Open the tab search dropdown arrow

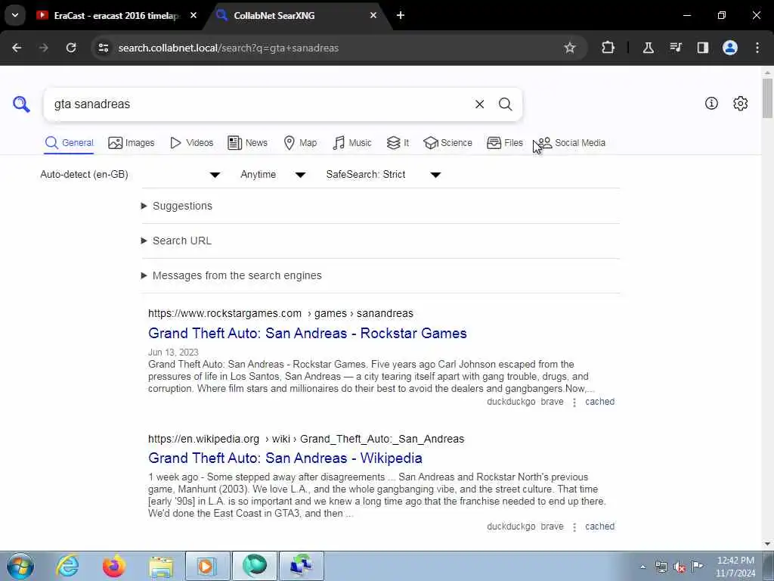point(15,15)
